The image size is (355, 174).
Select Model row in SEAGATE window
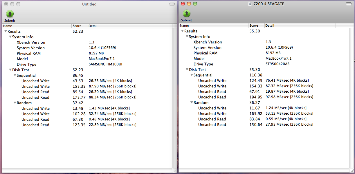pyautogui.click(x=264, y=58)
